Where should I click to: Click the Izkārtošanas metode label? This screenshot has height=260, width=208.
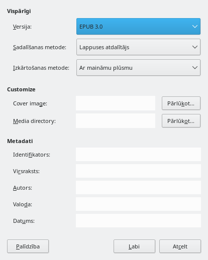41,68
